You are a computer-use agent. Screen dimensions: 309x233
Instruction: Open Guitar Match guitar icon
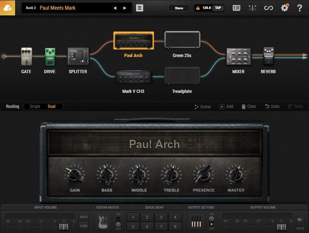click(103, 222)
